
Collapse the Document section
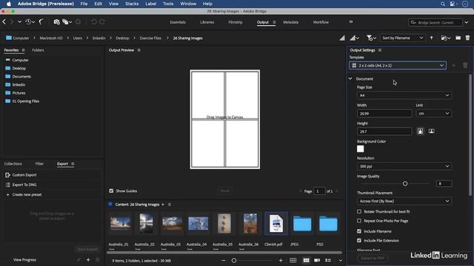pyautogui.click(x=350, y=79)
